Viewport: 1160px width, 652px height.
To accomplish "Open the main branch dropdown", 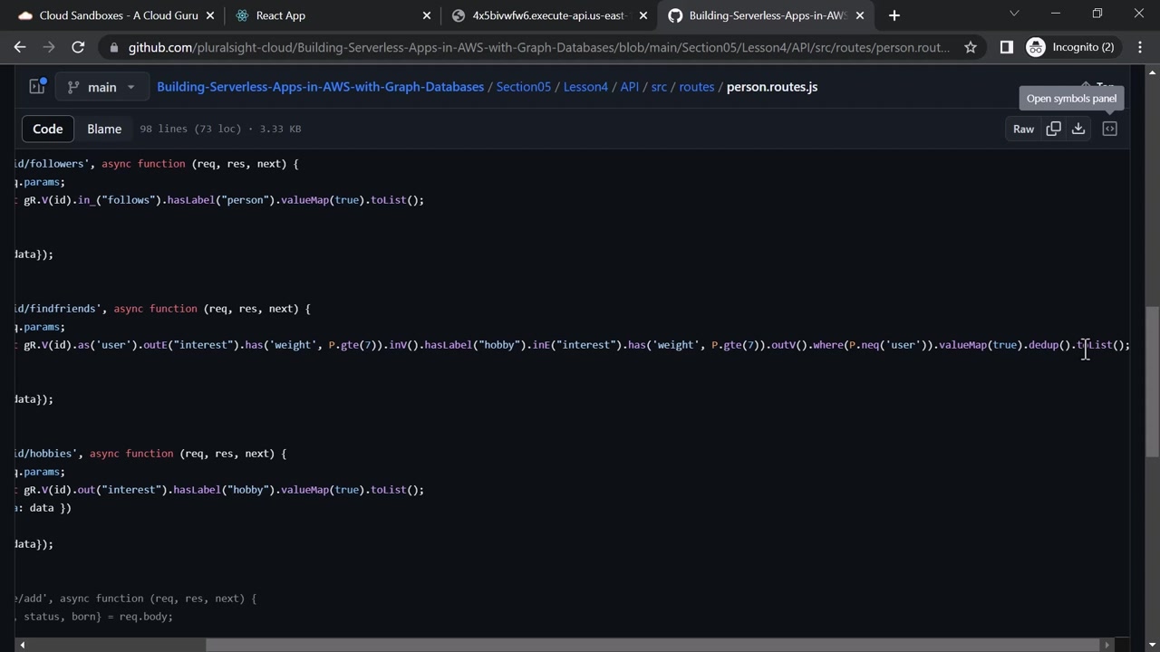I will (101, 87).
